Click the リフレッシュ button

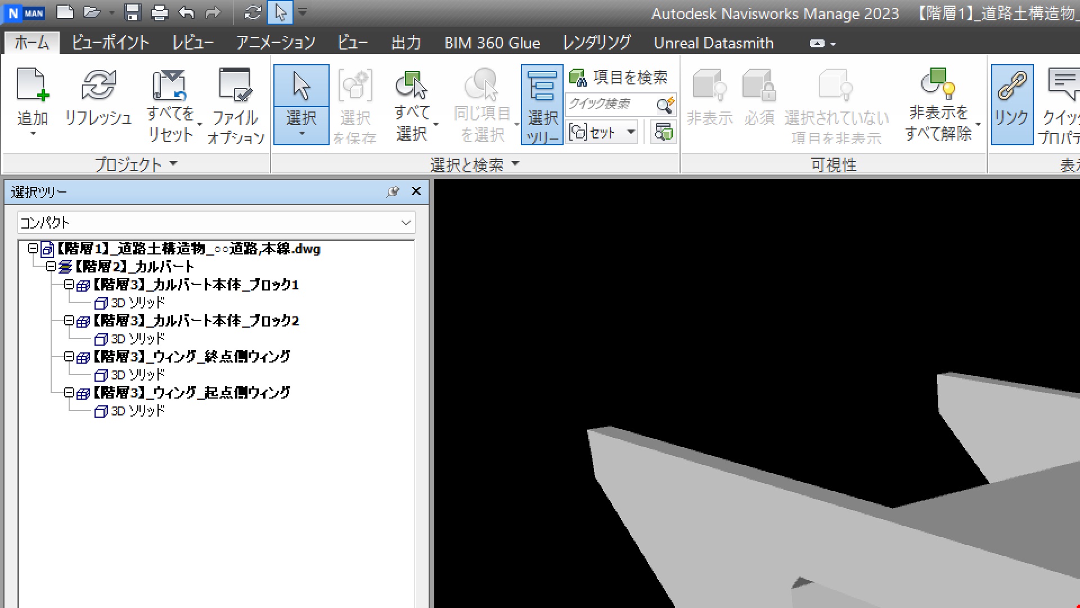[98, 97]
